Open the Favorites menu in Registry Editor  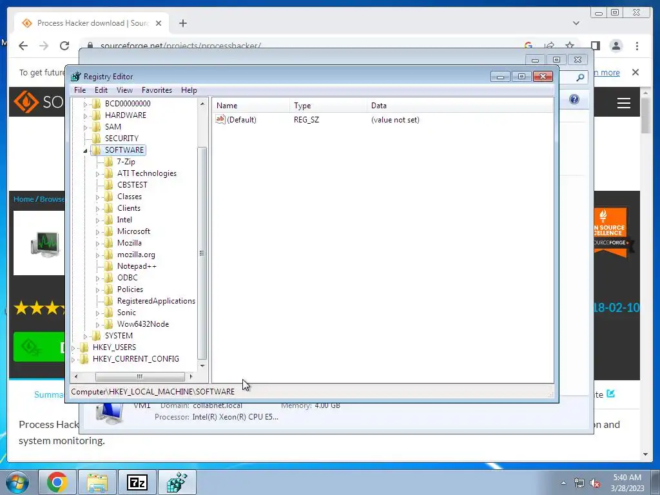click(x=157, y=90)
